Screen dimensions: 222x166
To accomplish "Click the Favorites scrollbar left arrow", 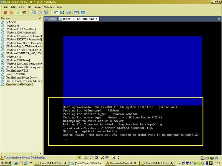I will [2, 154].
